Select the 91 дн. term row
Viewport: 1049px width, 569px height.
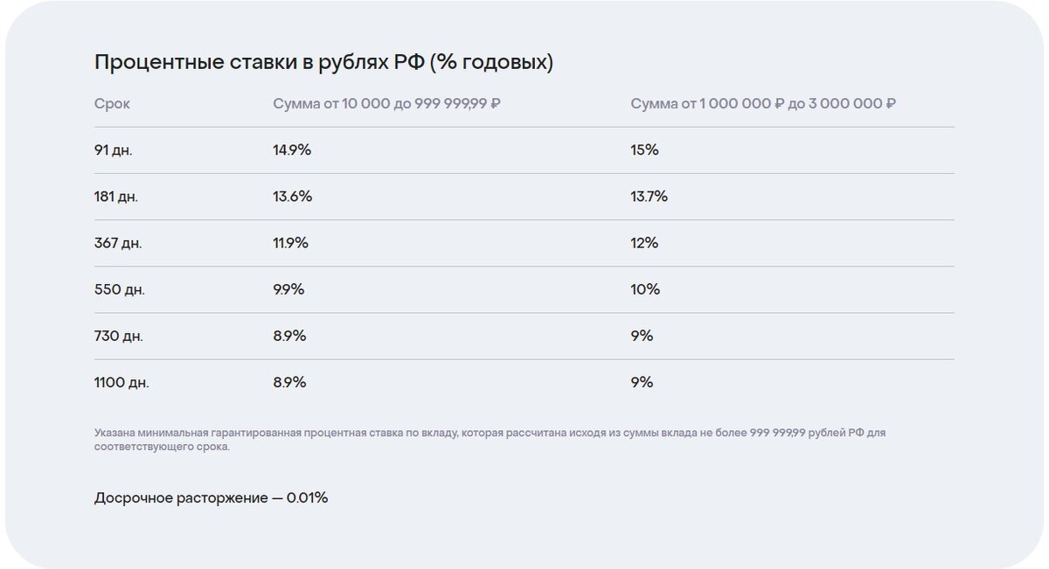click(x=524, y=150)
